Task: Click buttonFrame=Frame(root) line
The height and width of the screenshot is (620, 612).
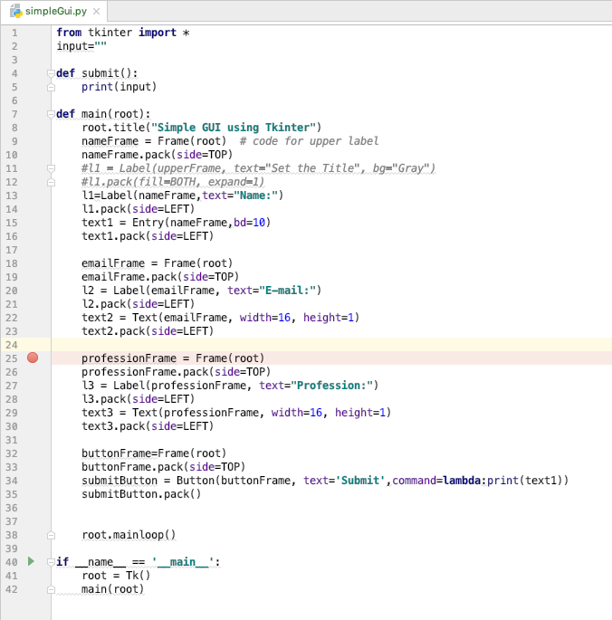Action: 154,453
